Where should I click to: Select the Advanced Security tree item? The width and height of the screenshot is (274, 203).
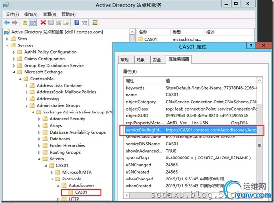(67, 119)
